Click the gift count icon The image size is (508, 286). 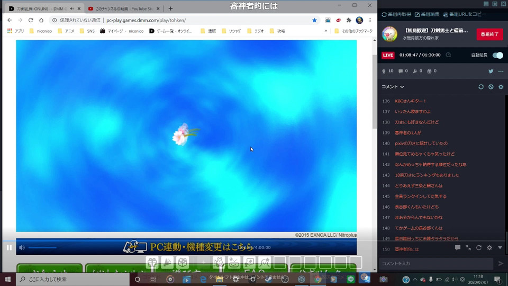click(429, 71)
